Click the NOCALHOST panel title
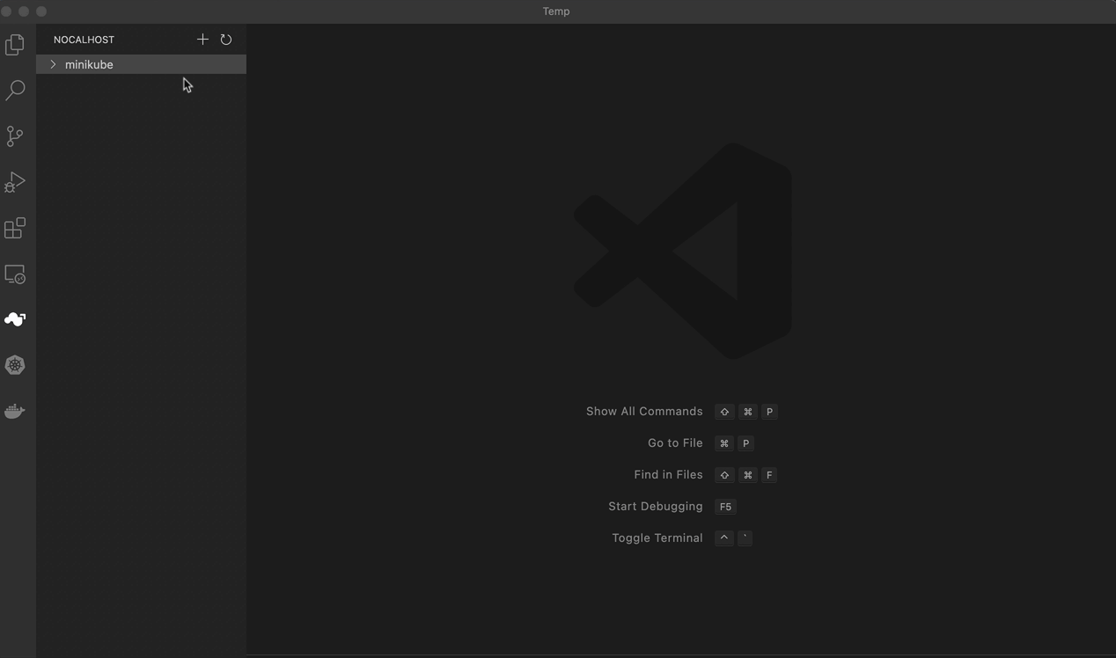This screenshot has width=1116, height=658. click(x=84, y=40)
